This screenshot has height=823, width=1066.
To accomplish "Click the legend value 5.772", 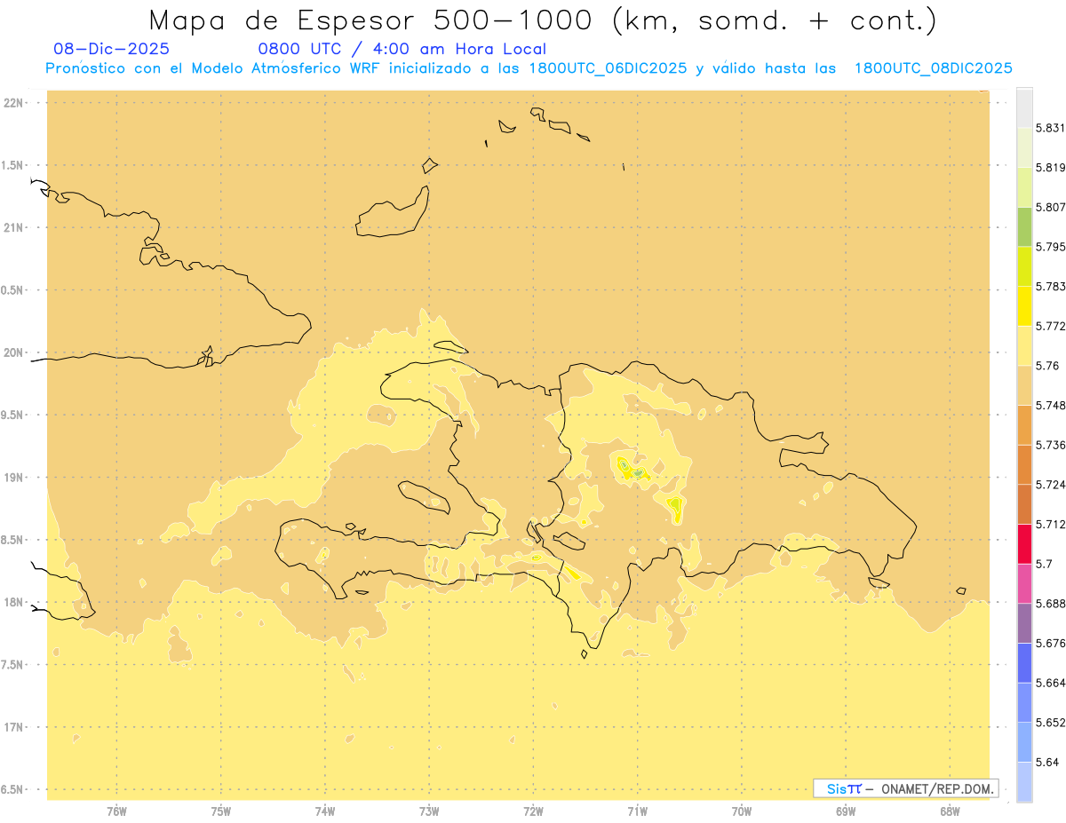I will coord(1051,326).
